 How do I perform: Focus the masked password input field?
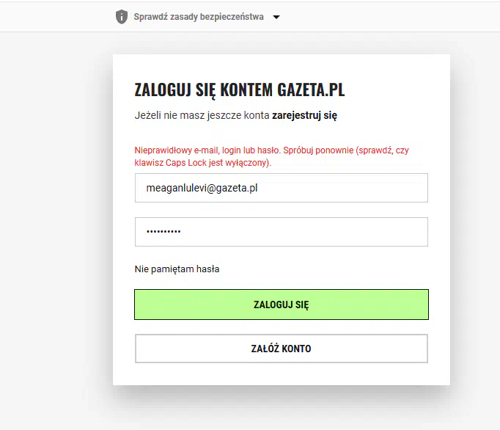282,232
